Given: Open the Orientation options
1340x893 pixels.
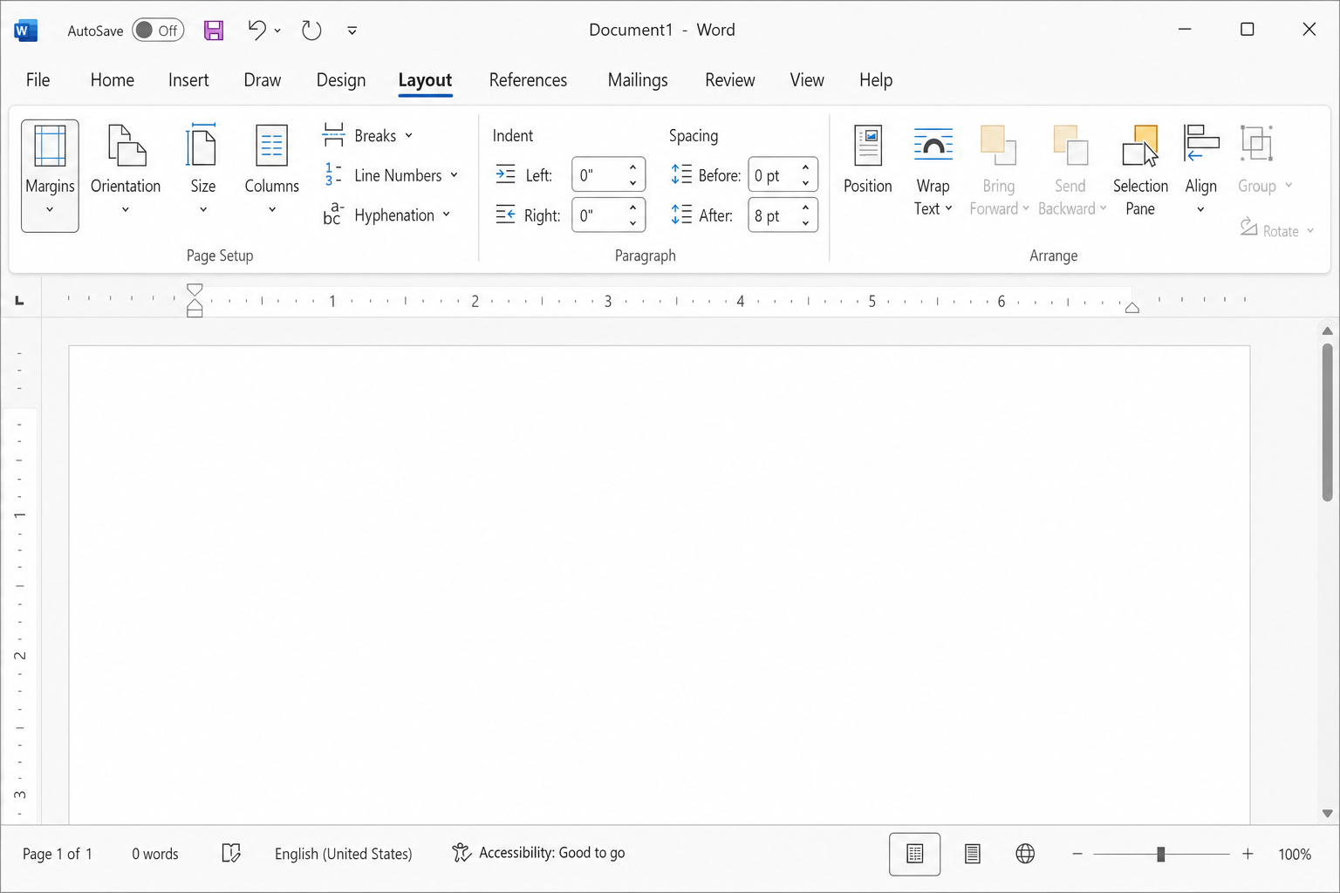Looking at the screenshot, I should click(126, 170).
